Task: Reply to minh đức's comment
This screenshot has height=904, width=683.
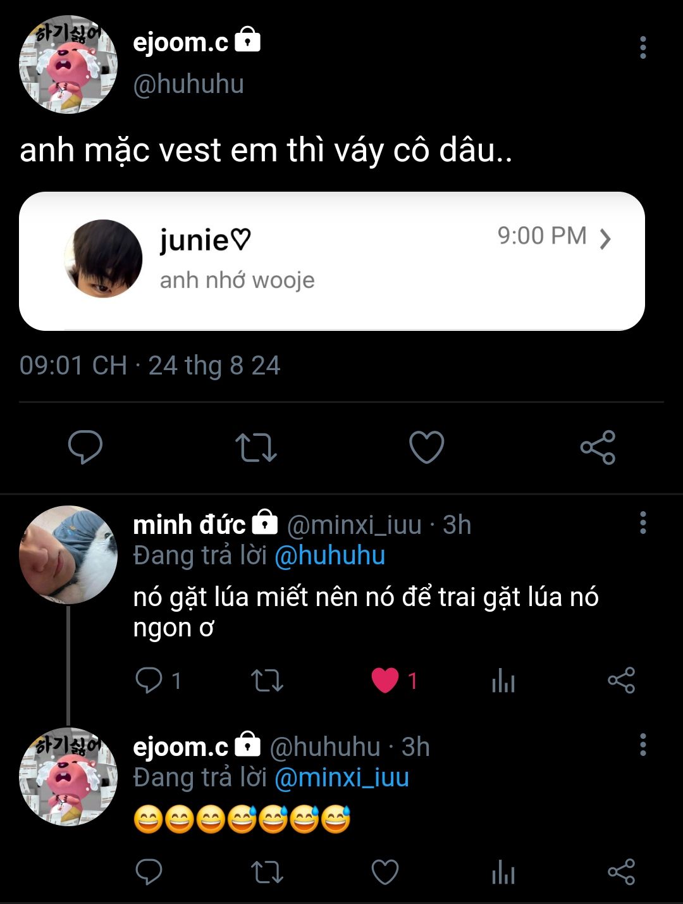Action: click(149, 681)
